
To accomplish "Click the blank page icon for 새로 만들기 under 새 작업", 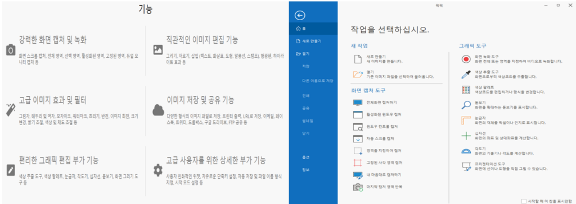I will point(357,59).
